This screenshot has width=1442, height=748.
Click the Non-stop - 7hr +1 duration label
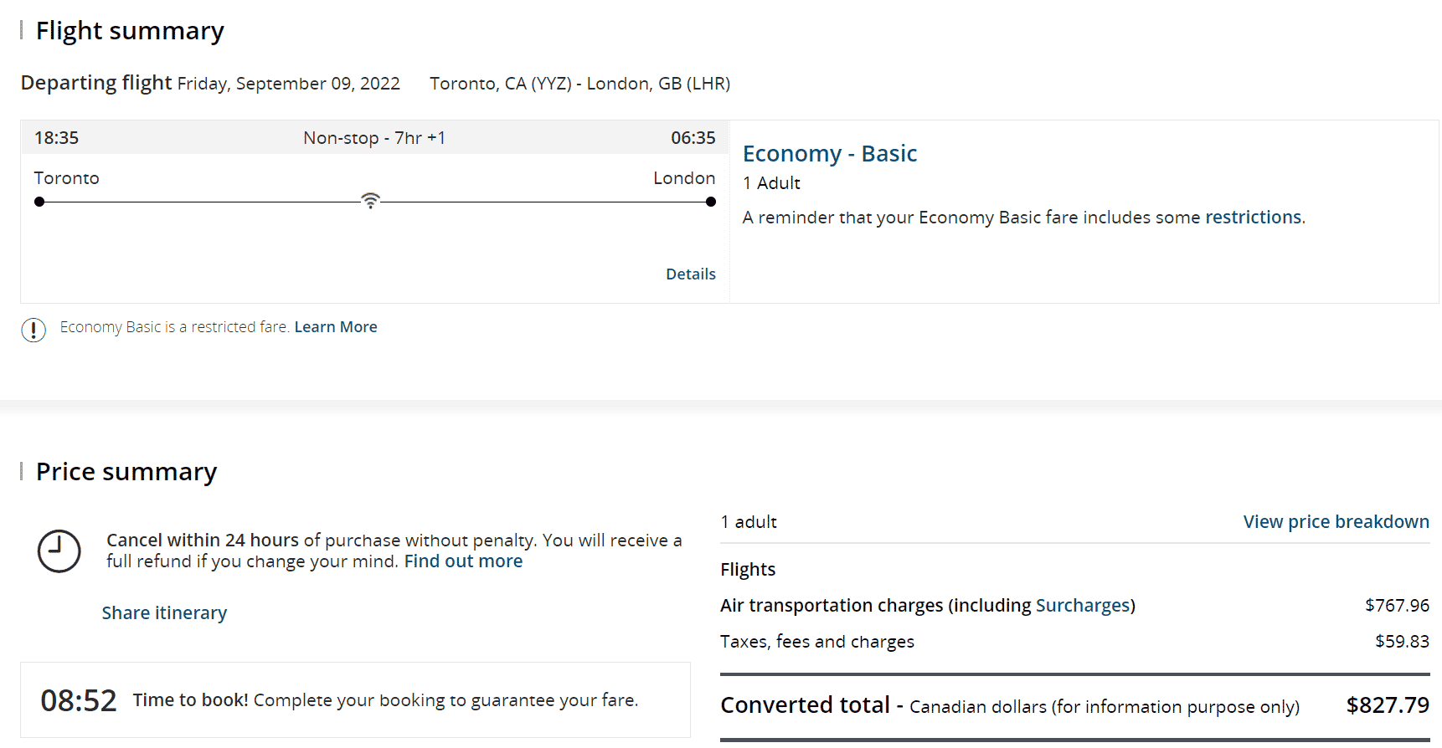374,138
